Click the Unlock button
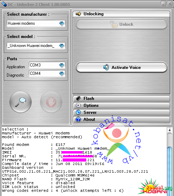 point(121,24)
